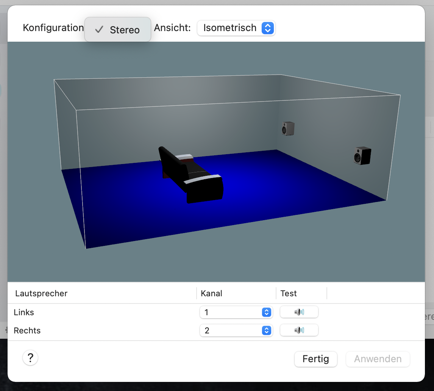Select the larger, nearer speaker in 3D room

coord(362,155)
